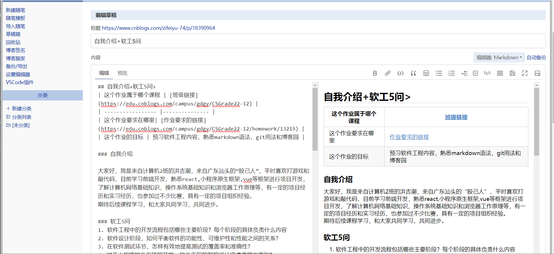Create an unordered bullet list
This screenshot has width=554, height=254.
click(x=439, y=73)
